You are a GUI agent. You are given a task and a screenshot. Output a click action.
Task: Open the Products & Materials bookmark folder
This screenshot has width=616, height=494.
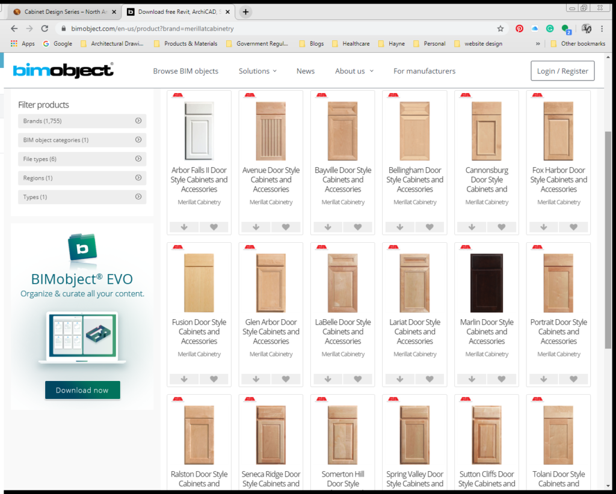pyautogui.click(x=186, y=43)
